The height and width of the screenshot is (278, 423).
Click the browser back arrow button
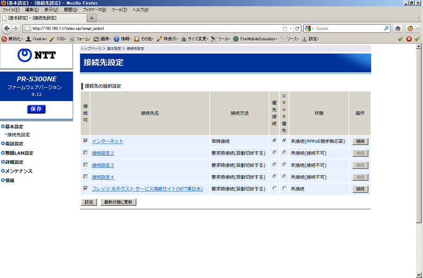tap(6, 28)
